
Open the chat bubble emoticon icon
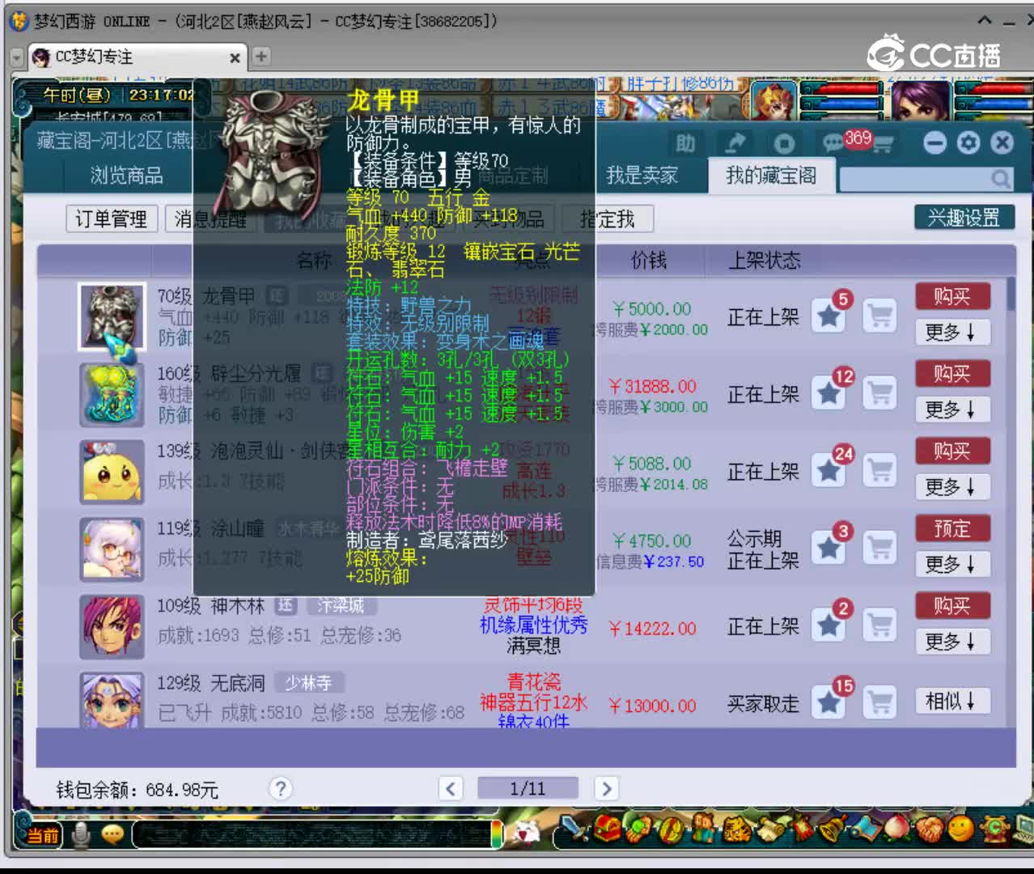(112, 834)
